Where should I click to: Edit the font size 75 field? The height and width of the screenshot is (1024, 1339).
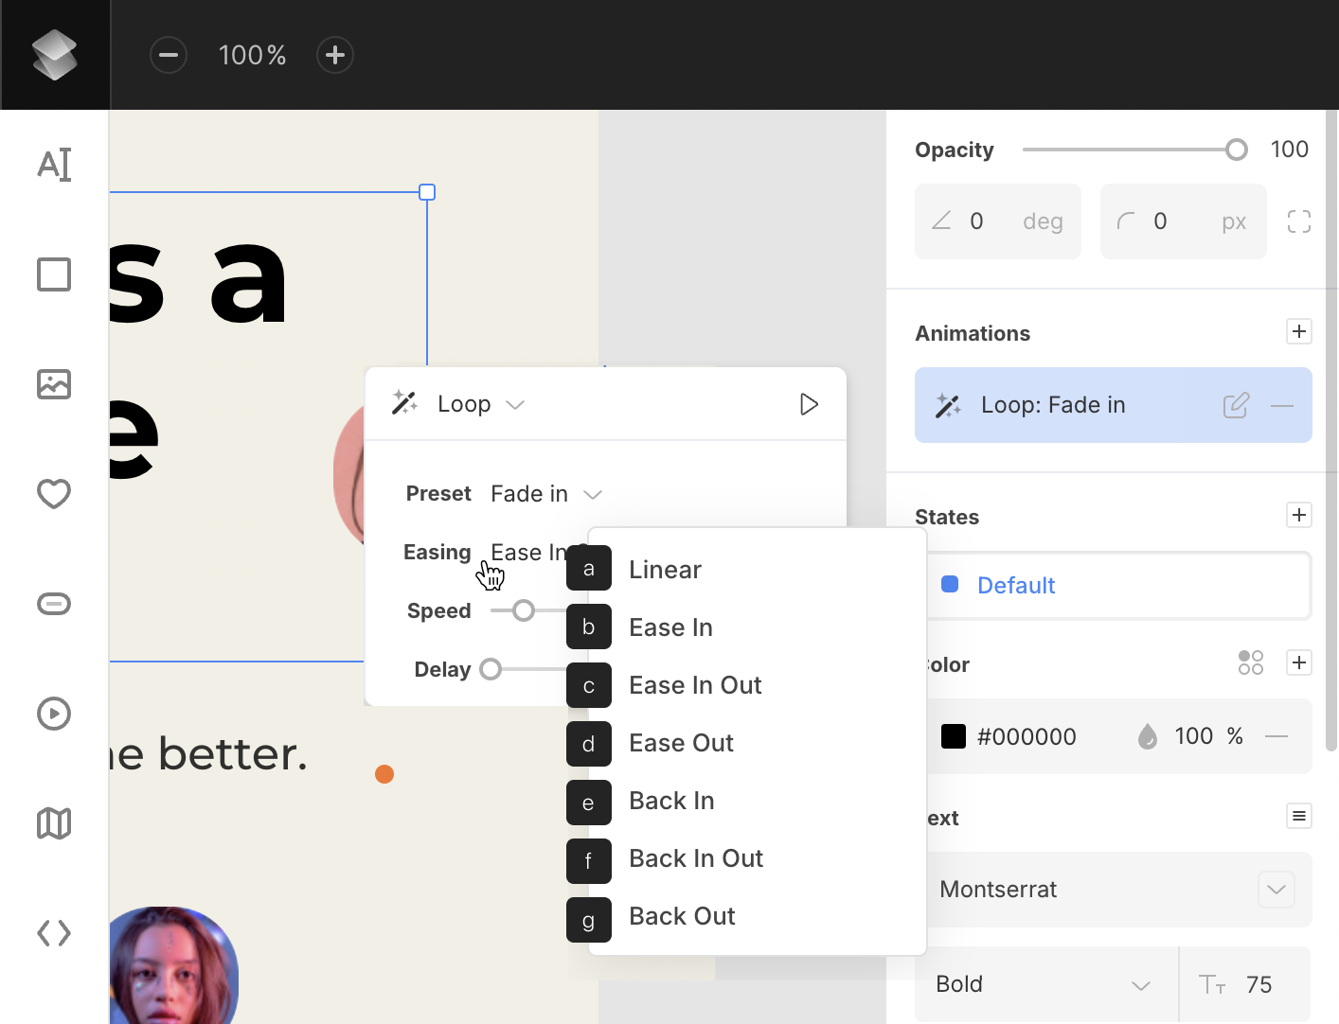[x=1245, y=984]
